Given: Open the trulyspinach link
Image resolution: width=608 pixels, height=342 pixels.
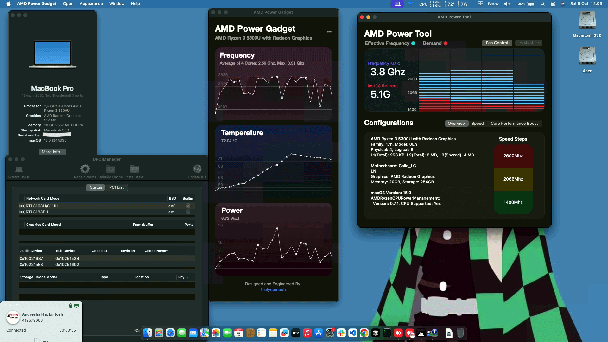Looking at the screenshot, I should pos(273,289).
